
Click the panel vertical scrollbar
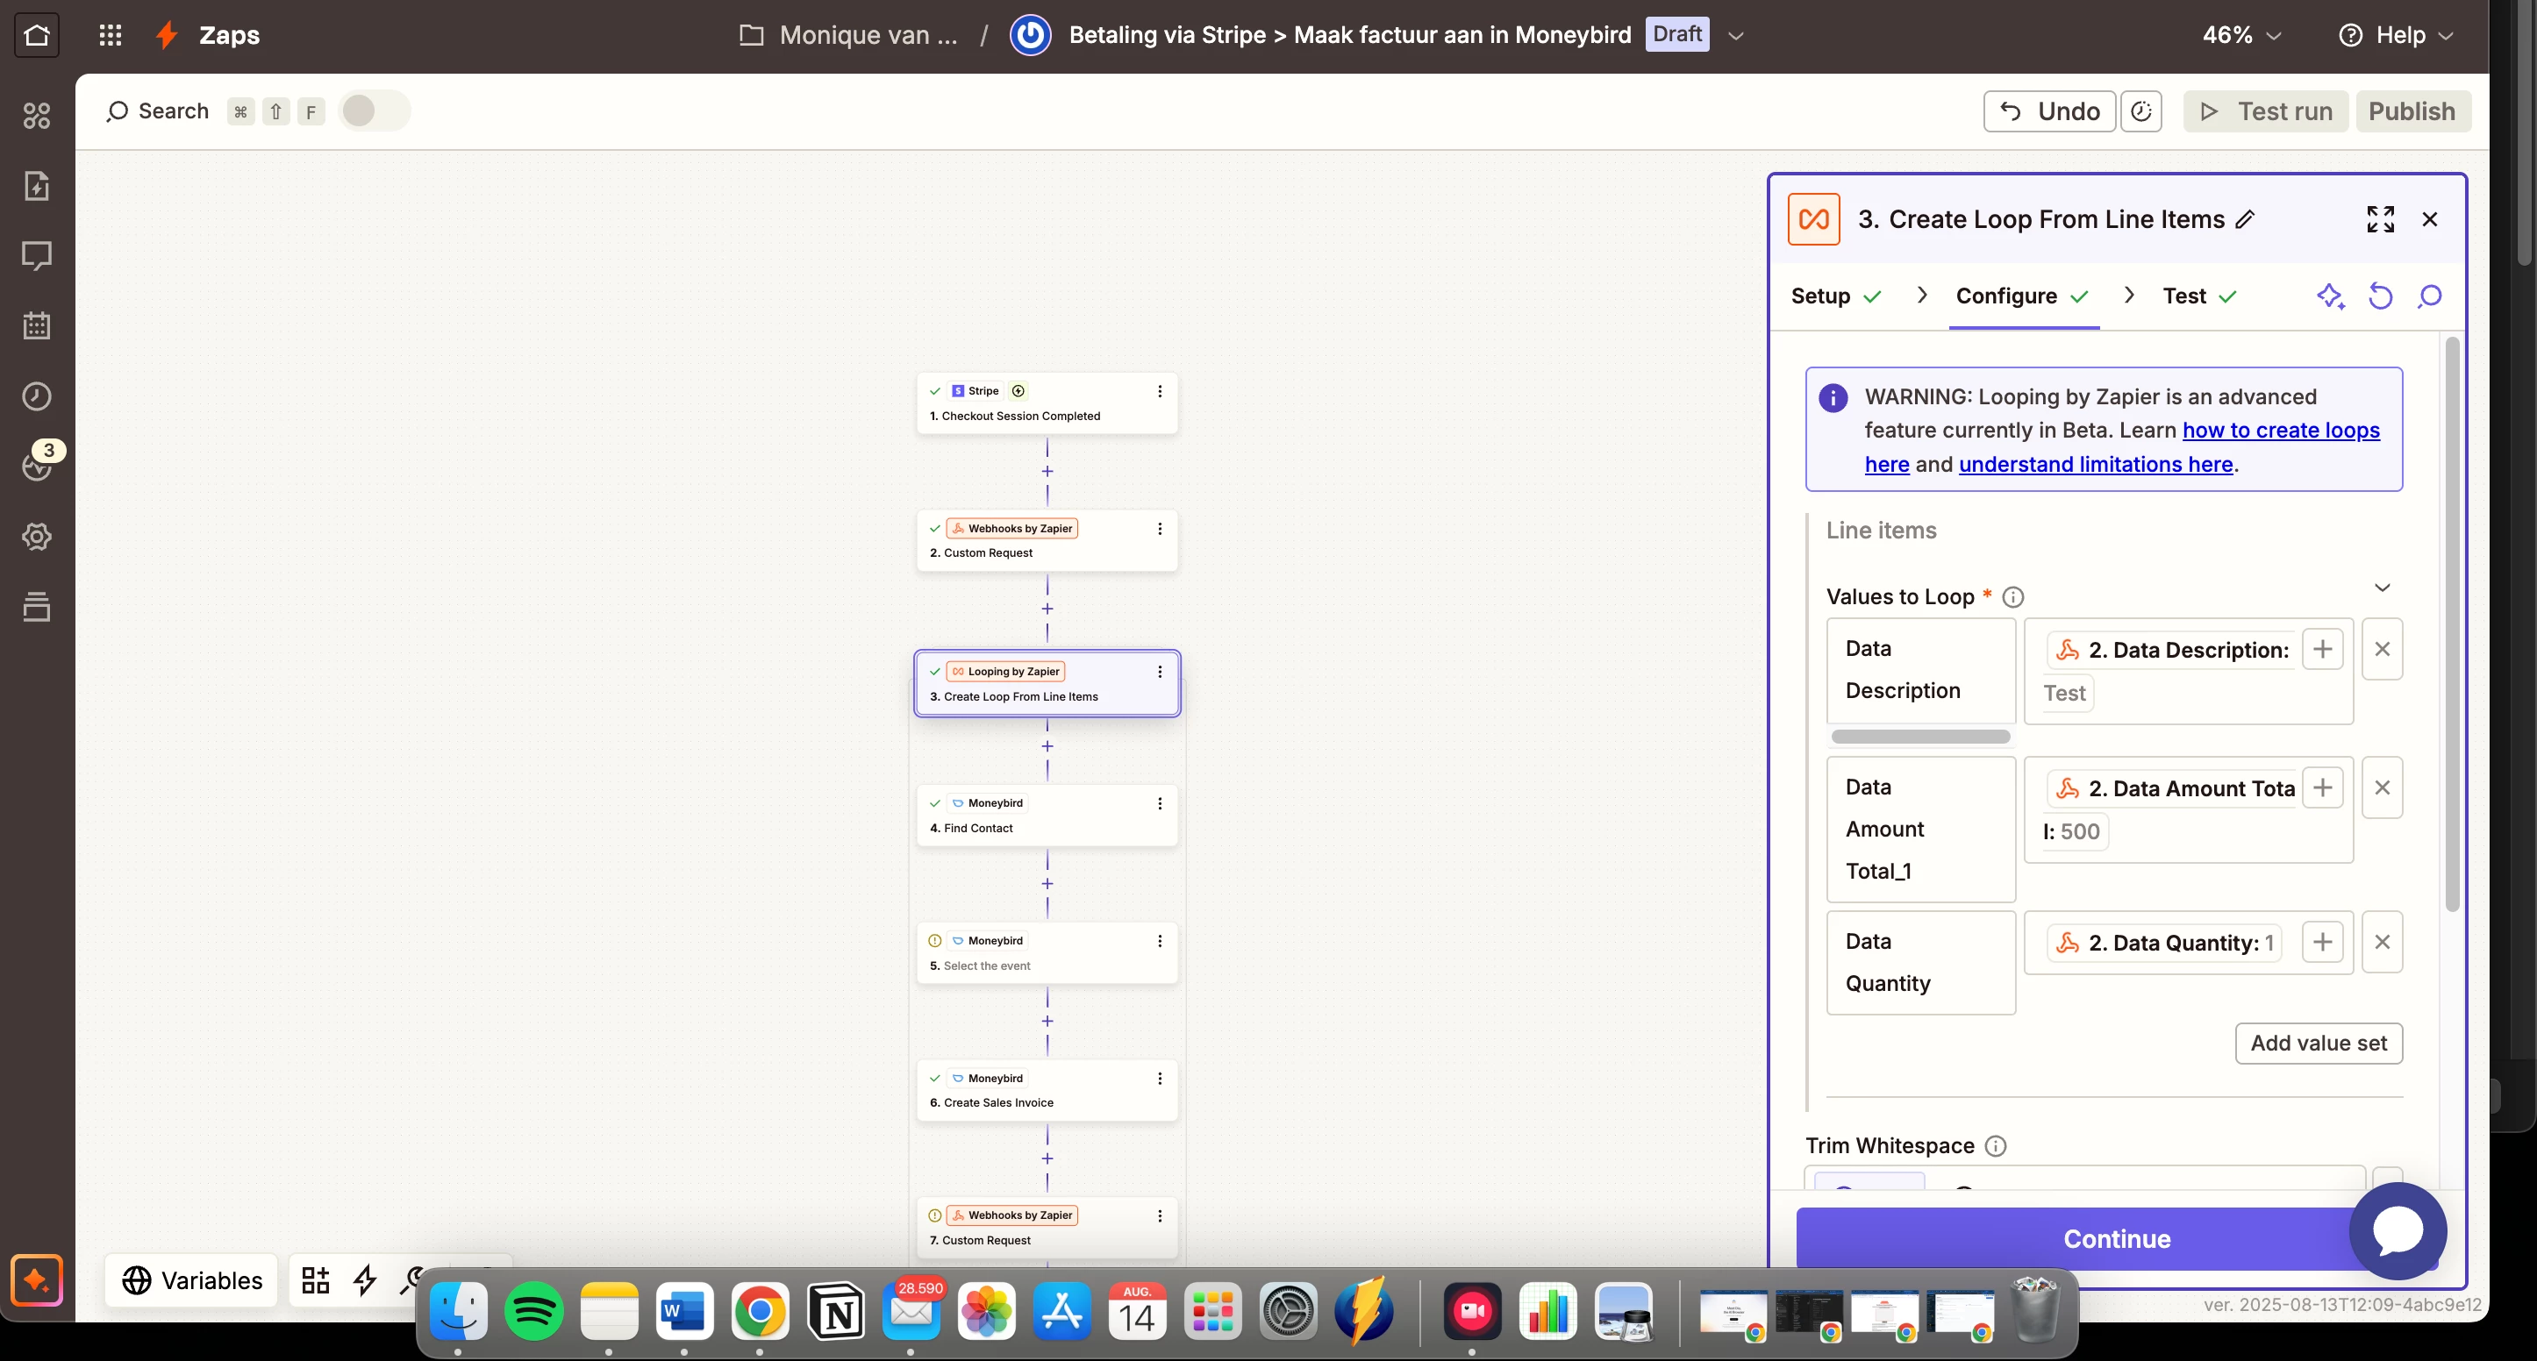pyautogui.click(x=2451, y=625)
